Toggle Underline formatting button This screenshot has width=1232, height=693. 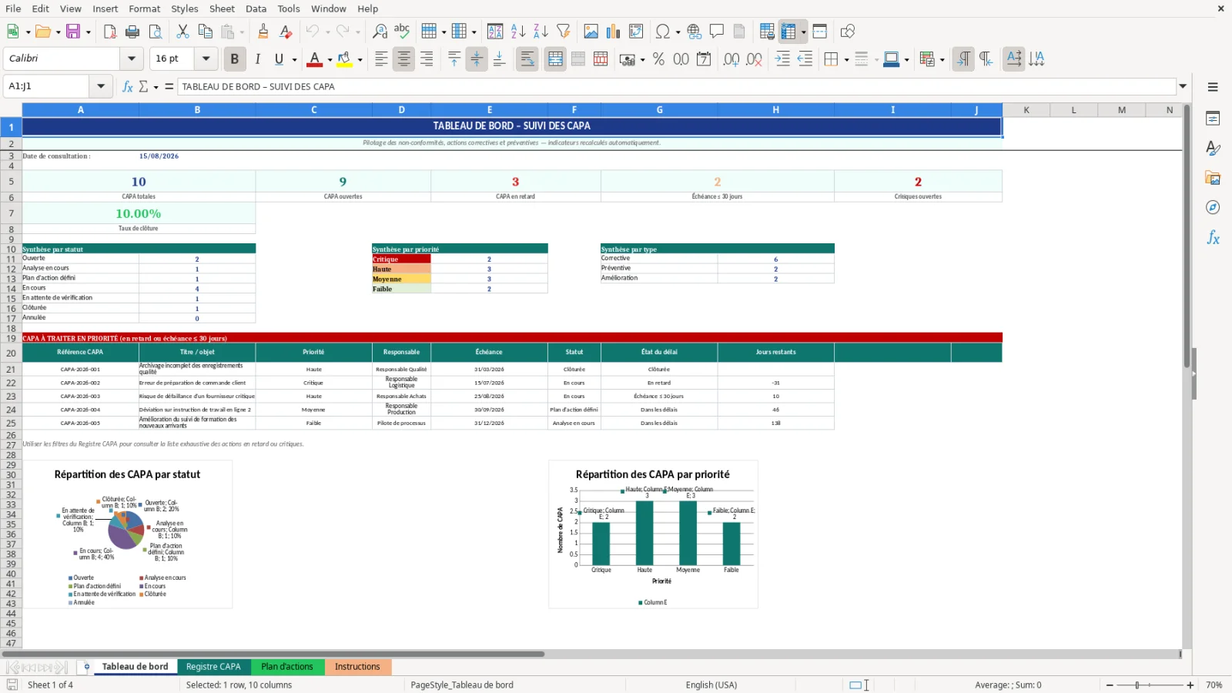[x=280, y=59]
